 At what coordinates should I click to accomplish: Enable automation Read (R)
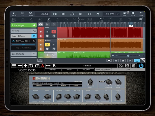(116, 61)
